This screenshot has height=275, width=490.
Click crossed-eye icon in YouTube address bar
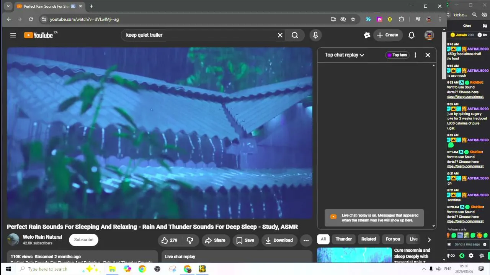click(x=343, y=19)
